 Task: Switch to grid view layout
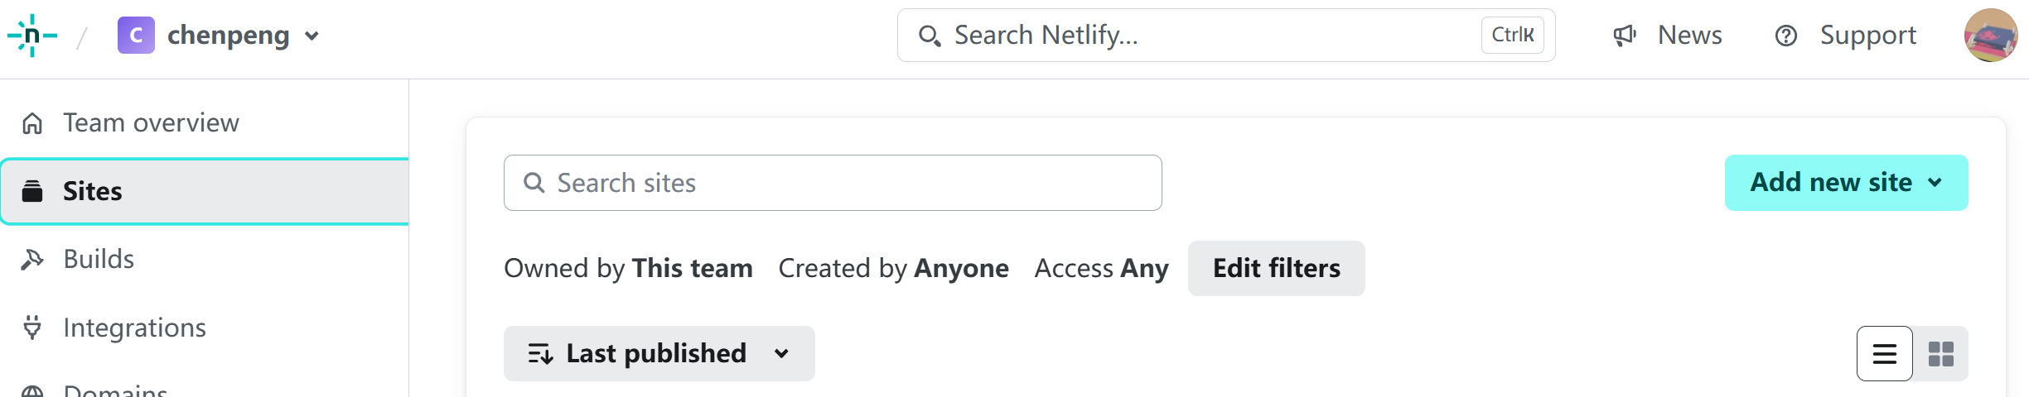pyautogui.click(x=1940, y=354)
